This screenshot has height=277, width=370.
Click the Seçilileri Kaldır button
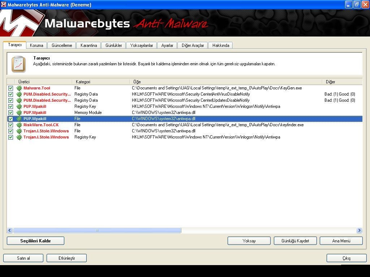(35, 241)
